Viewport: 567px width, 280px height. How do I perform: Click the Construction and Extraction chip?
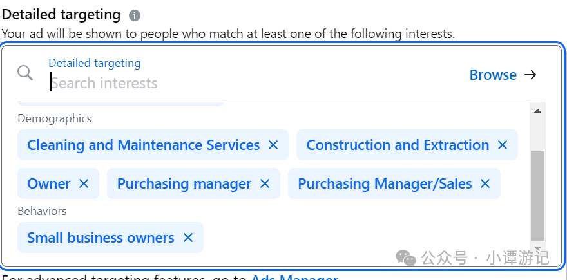[x=398, y=145]
